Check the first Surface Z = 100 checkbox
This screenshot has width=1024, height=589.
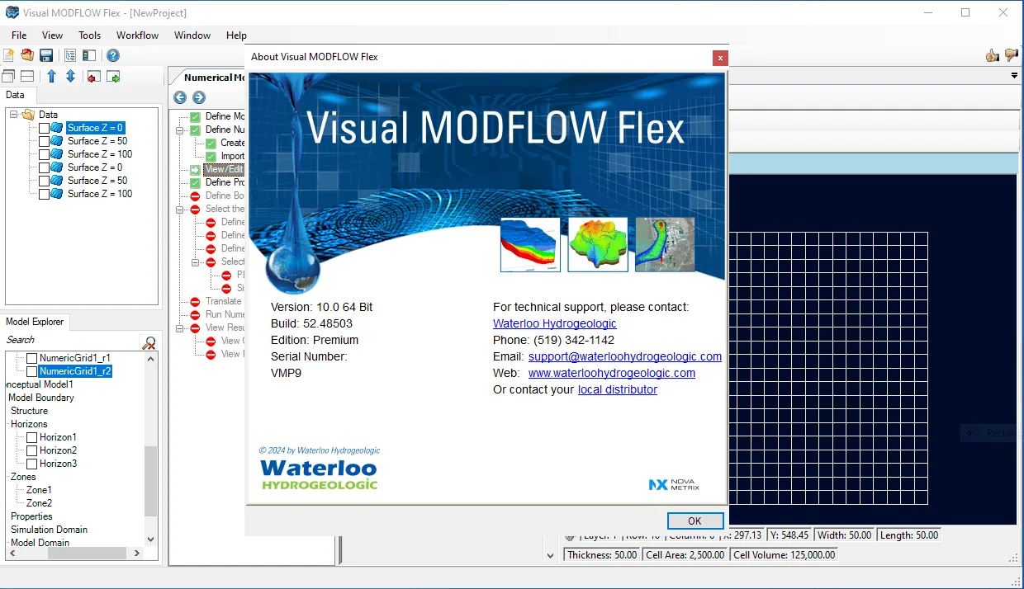44,154
